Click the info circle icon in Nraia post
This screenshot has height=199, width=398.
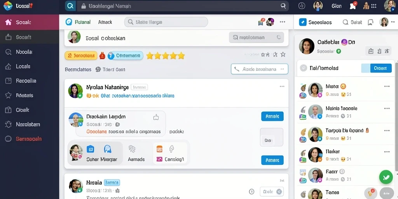point(251,192)
